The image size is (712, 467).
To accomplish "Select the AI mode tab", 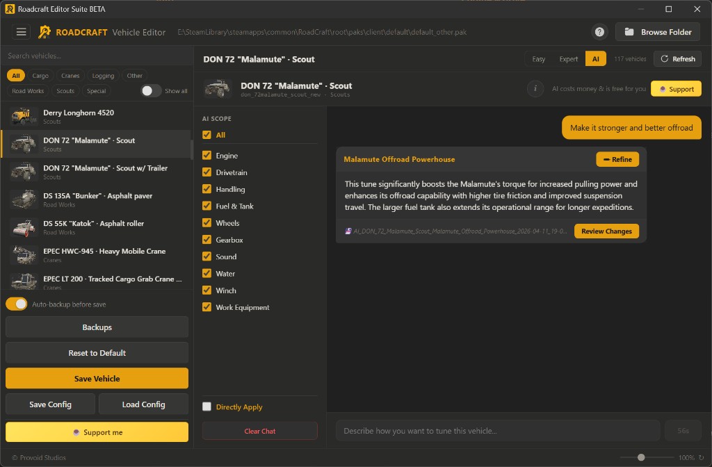I will click(x=595, y=59).
